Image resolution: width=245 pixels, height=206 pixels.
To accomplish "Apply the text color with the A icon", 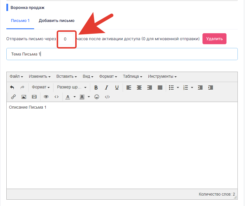I will click(68, 97).
